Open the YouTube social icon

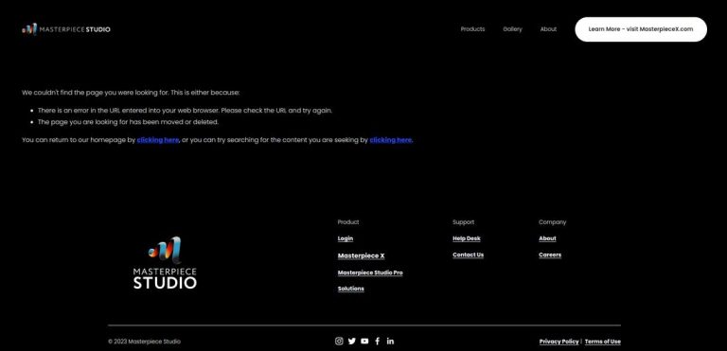click(x=364, y=341)
